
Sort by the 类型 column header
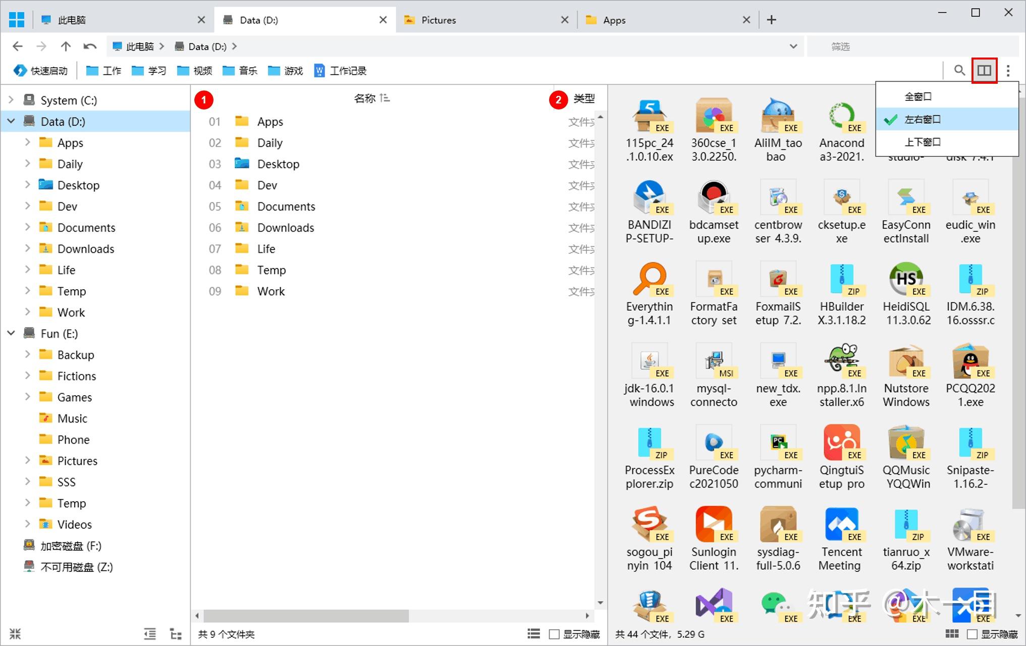coord(584,98)
